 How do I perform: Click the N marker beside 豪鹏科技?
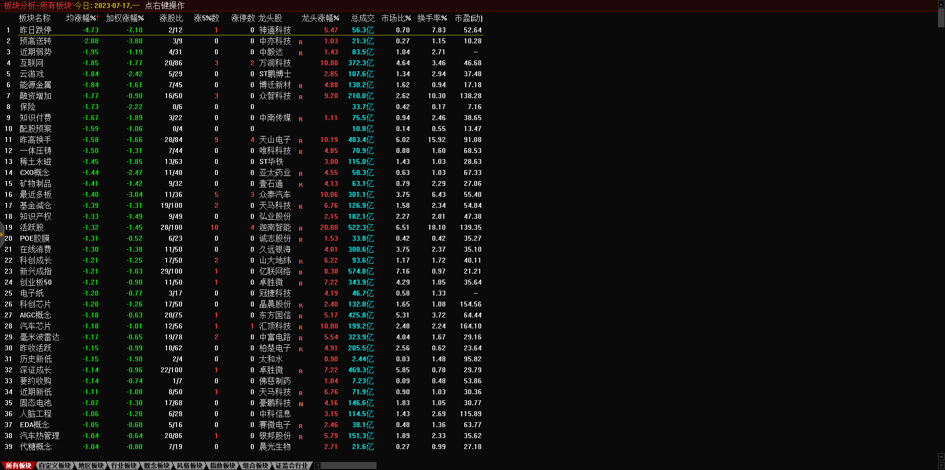coord(301,404)
